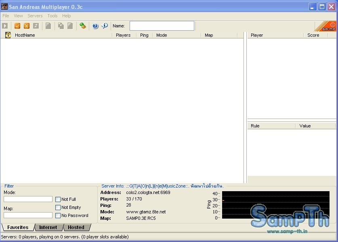338x242 pixels.
Task: Focus the Map filter text field
Action: click(x=28, y=215)
